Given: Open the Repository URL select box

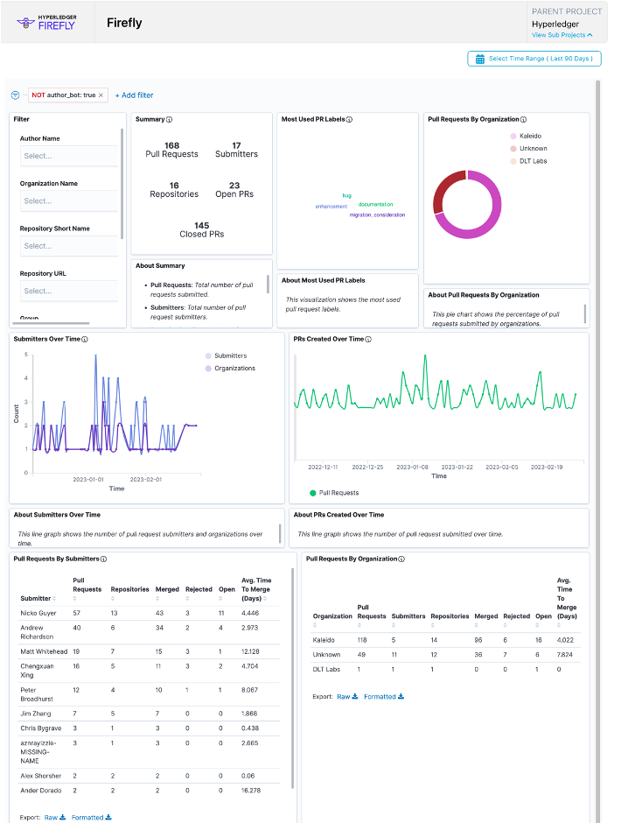Looking at the screenshot, I should 69,291.
